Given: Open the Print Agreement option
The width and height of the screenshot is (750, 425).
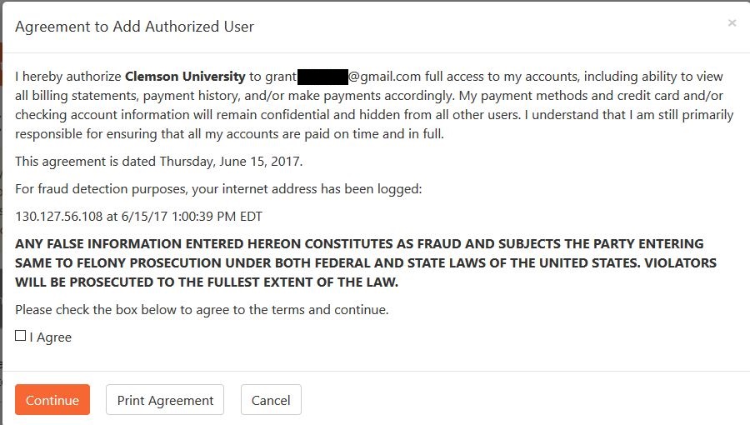Looking at the screenshot, I should [x=165, y=400].
